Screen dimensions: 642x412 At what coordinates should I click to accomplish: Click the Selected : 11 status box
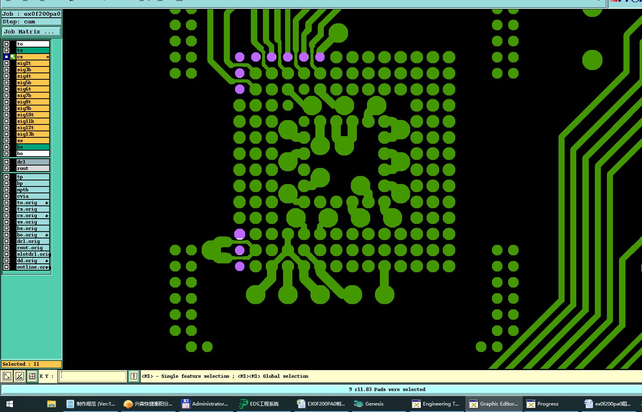(31, 364)
